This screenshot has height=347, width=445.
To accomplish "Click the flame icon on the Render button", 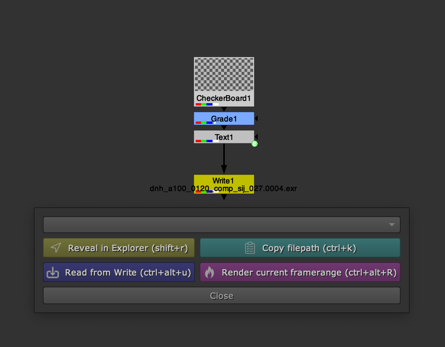I will pyautogui.click(x=210, y=272).
